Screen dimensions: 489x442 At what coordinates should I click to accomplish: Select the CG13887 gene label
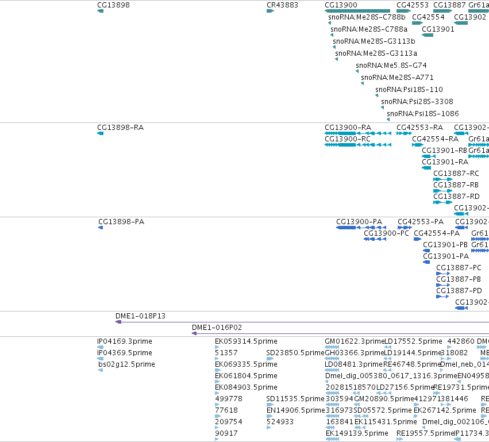449,5
